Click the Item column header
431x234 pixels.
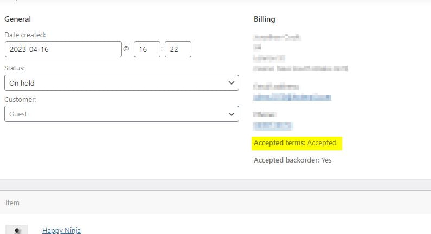tap(12, 203)
